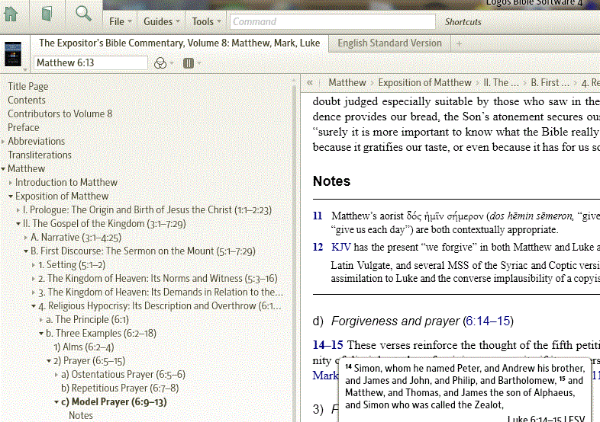Expand Kingdom of Heaven Norms and Witness node
Screen dimensions: 600x422
click(34, 279)
